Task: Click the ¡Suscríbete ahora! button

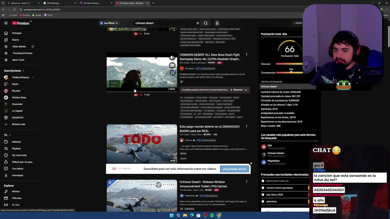Action: point(234,169)
